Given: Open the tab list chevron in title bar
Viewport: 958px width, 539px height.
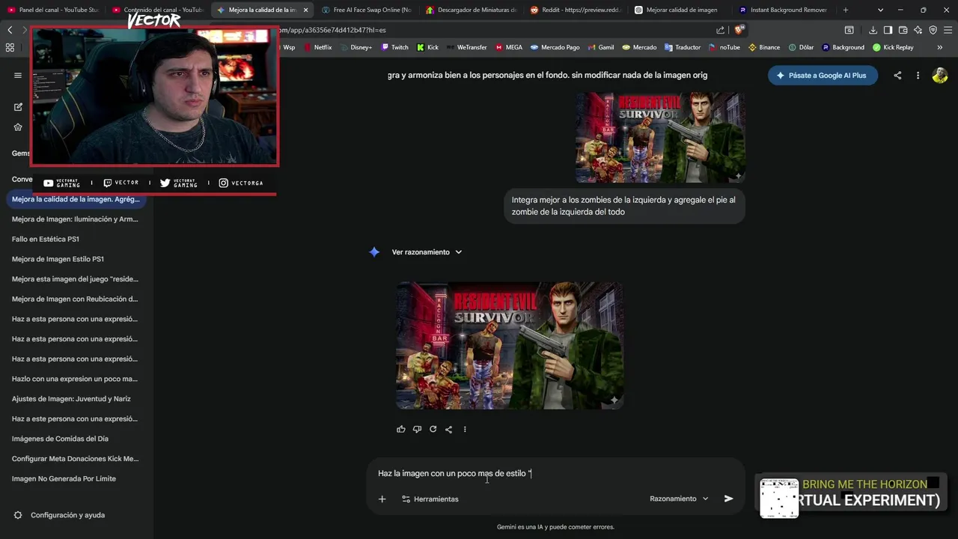Looking at the screenshot, I should [x=880, y=10].
